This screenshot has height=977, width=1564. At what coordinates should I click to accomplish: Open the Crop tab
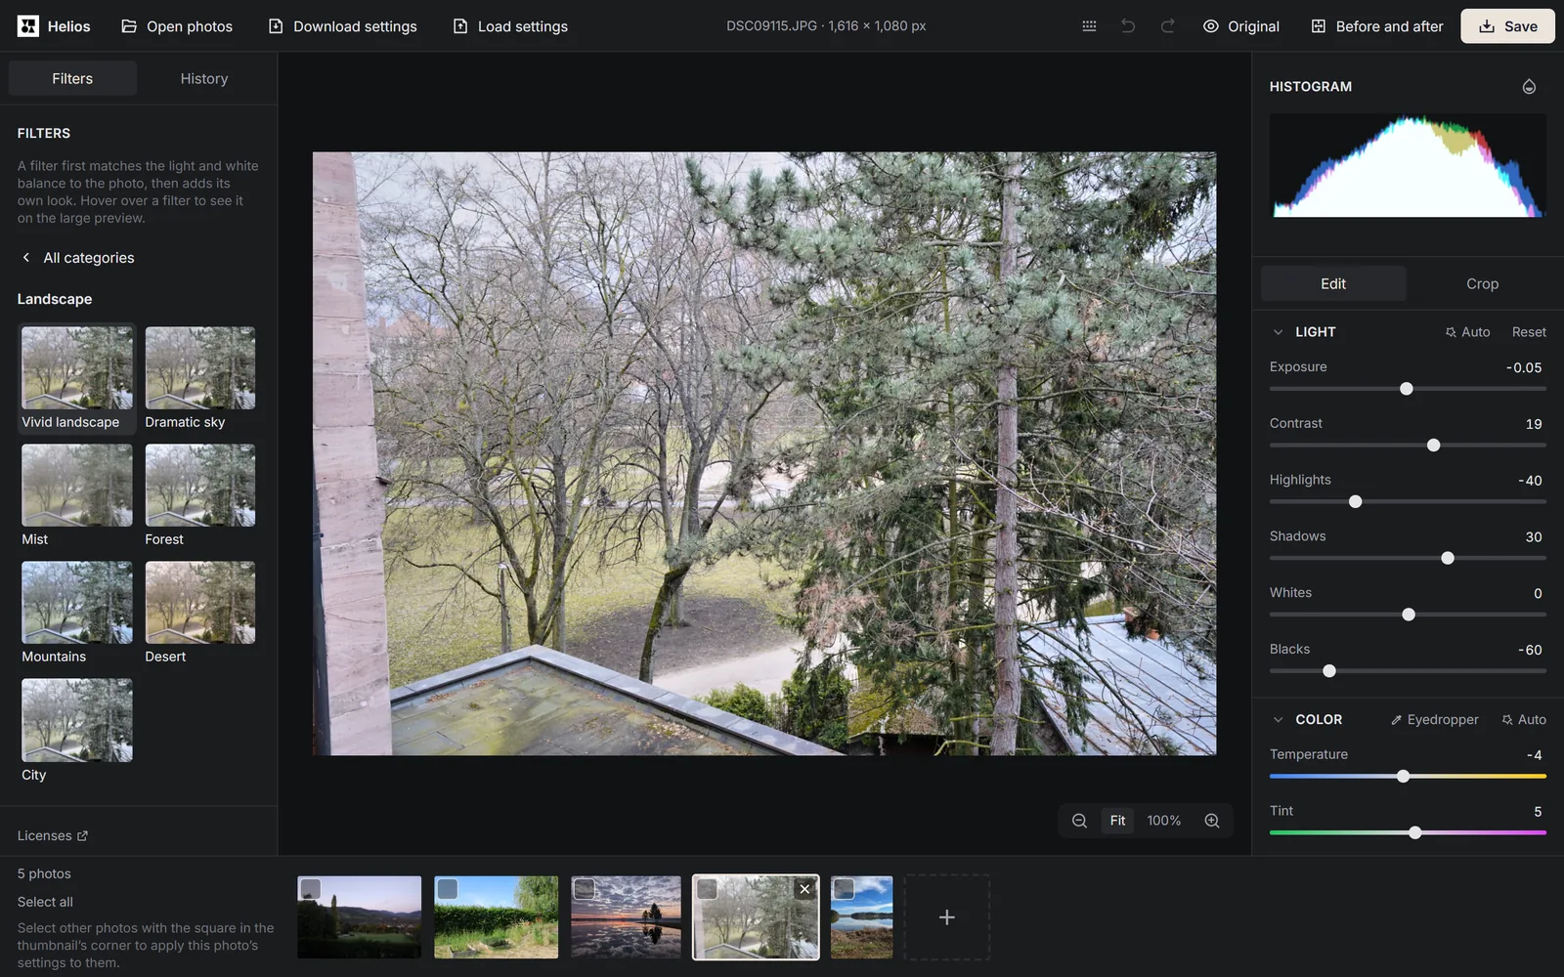[x=1482, y=283]
